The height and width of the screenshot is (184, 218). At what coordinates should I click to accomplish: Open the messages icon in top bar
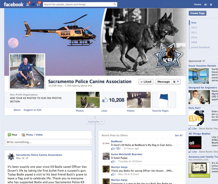(33, 5)
